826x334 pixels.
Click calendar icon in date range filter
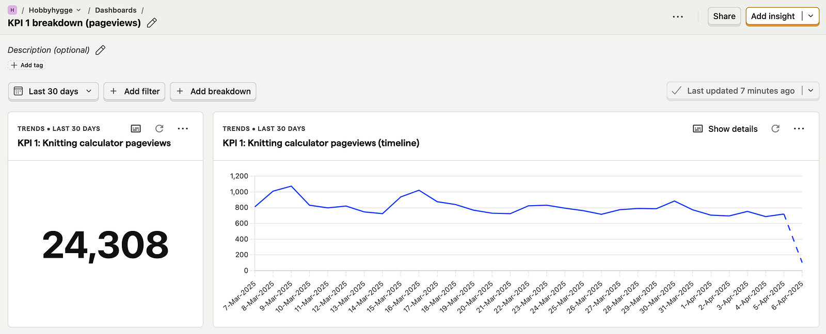(19, 91)
